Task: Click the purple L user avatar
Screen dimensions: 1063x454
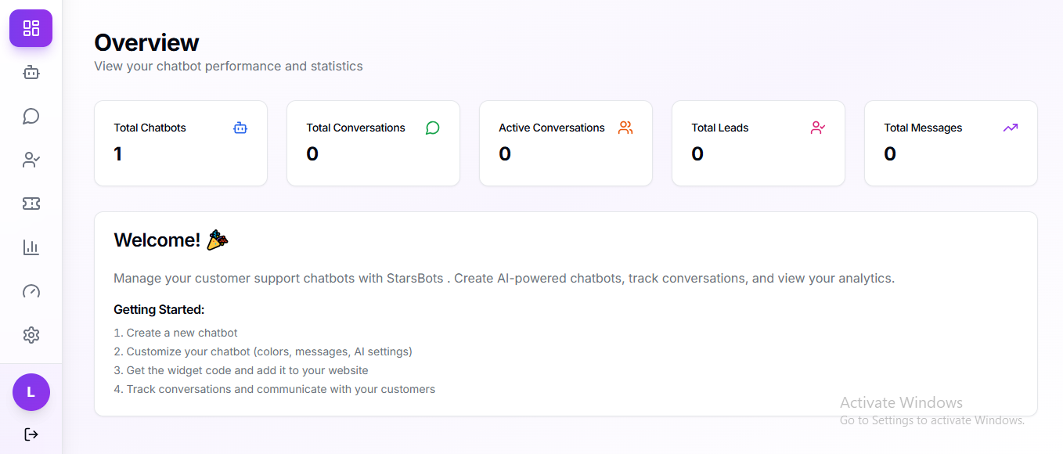Action: point(31,392)
